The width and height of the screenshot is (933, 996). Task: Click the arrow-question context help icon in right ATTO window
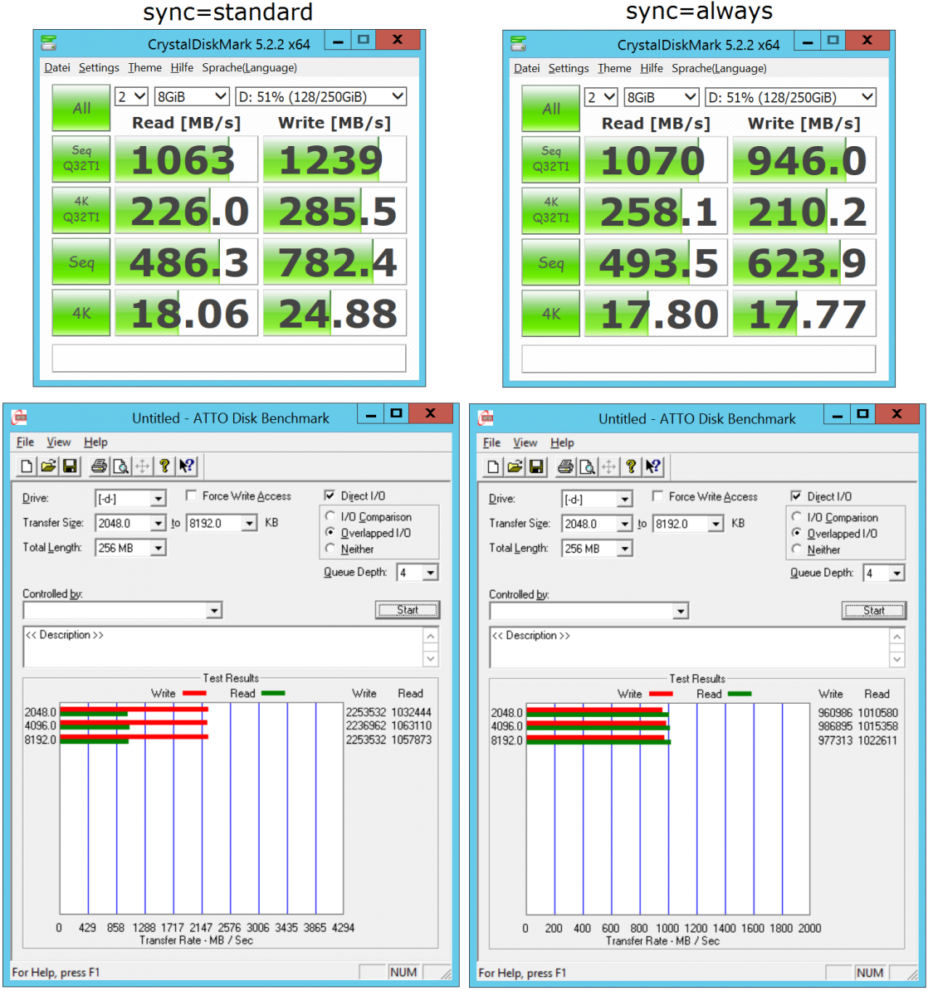pos(652,467)
